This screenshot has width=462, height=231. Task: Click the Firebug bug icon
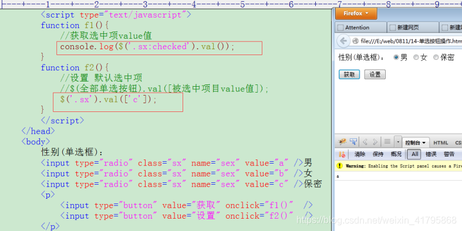[x=342, y=142]
